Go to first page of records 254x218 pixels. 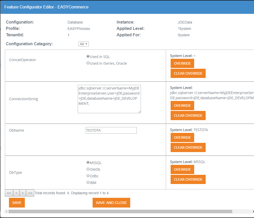[x=9, y=193]
